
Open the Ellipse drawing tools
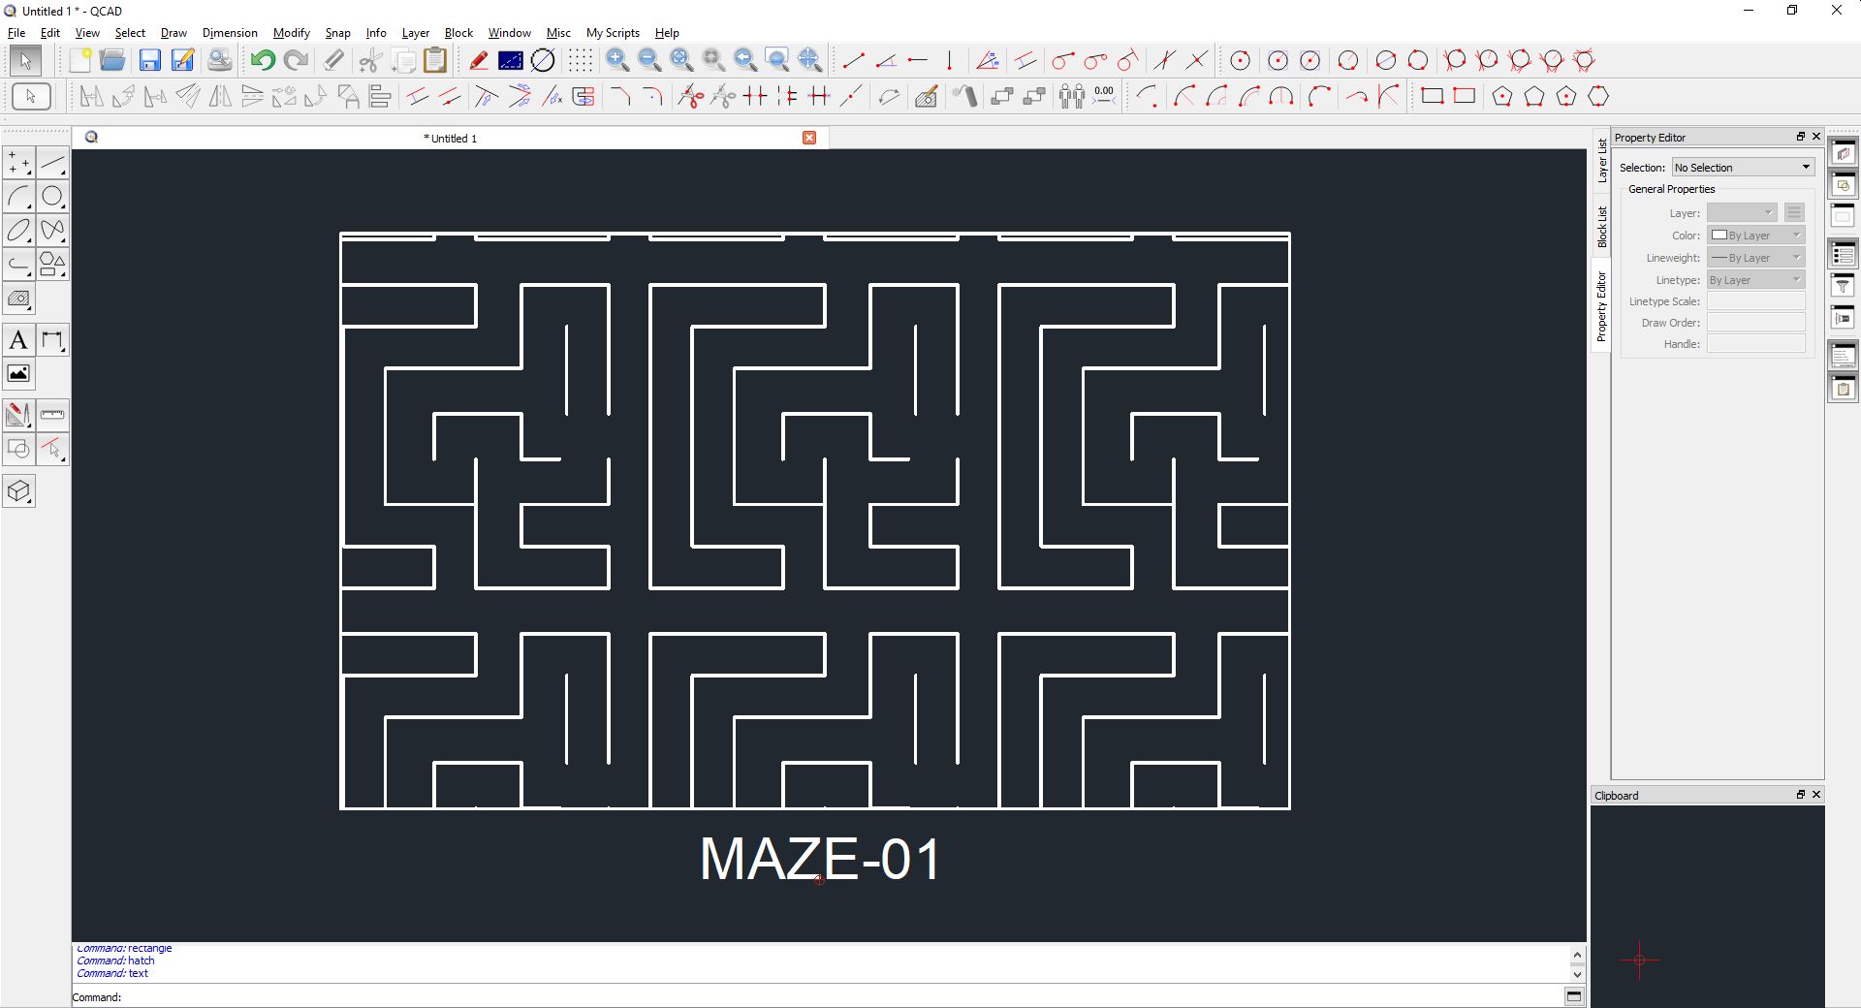18,231
